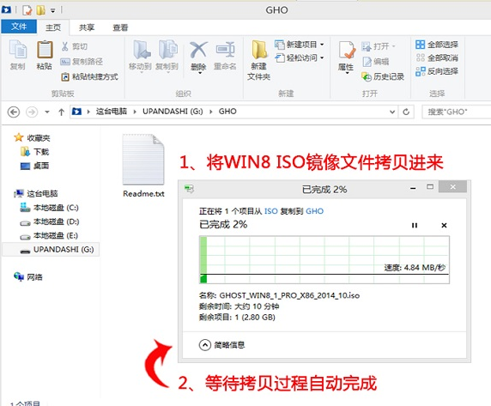Expand the breadcrumb arrow after UPANDASHI (G:)
This screenshot has height=406, width=491.
(x=211, y=112)
